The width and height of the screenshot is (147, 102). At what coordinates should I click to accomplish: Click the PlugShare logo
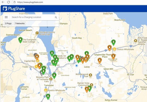(14, 8)
